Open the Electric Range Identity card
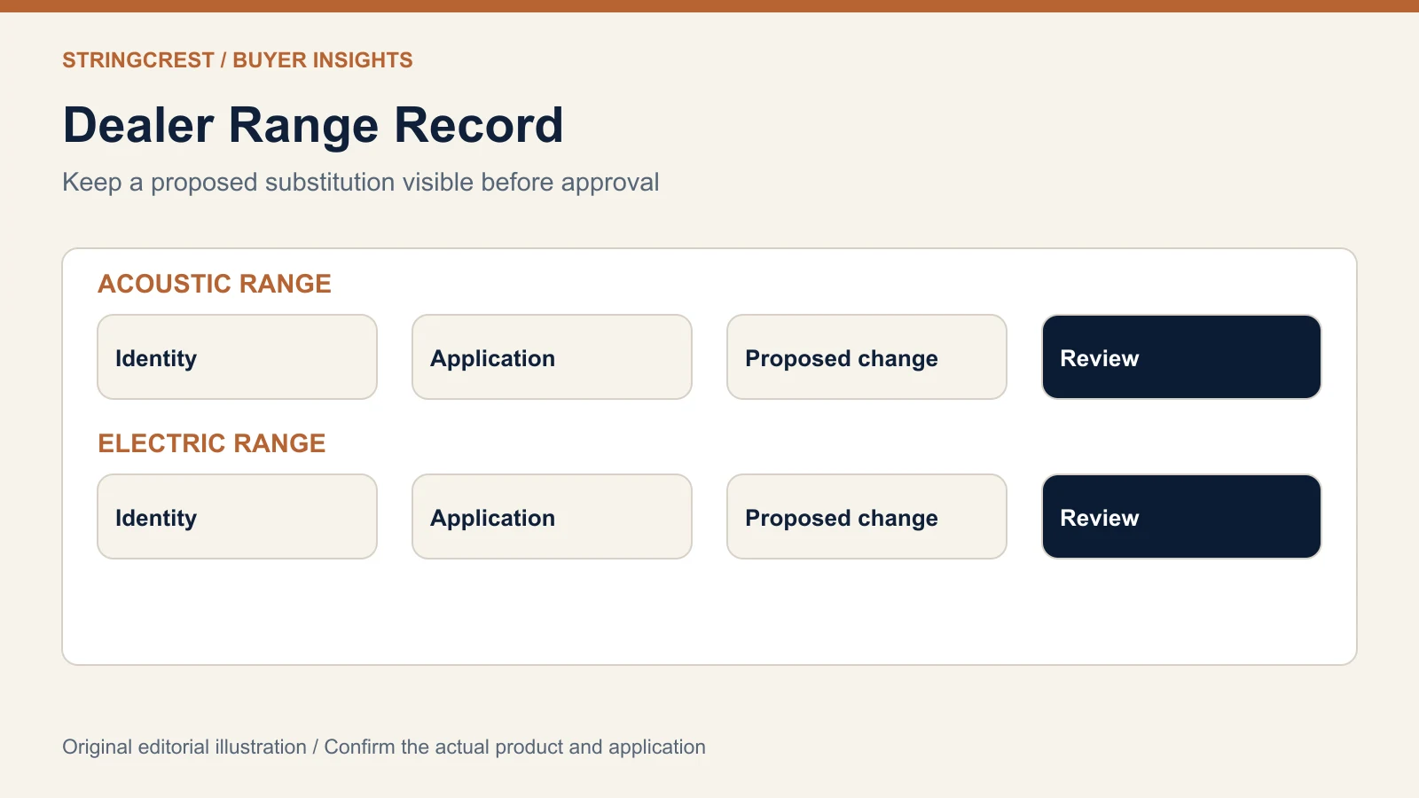This screenshot has height=798, width=1419. pos(237,517)
